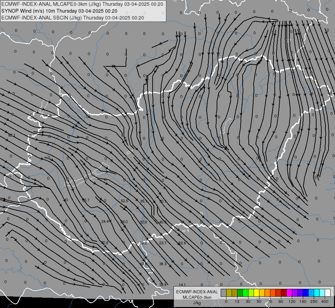The height and width of the screenshot is (308, 335).
Task: Click the legend scale value 250
Action: tap(314, 301)
